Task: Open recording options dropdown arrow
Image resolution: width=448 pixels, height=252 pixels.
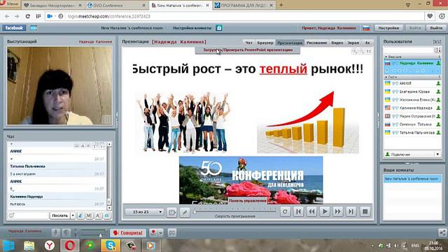Action: coord(160,232)
